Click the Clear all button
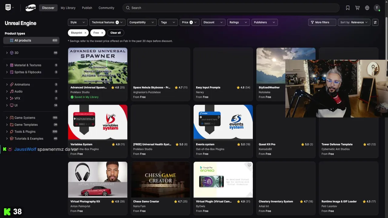The width and height of the screenshot is (388, 218). click(x=115, y=33)
